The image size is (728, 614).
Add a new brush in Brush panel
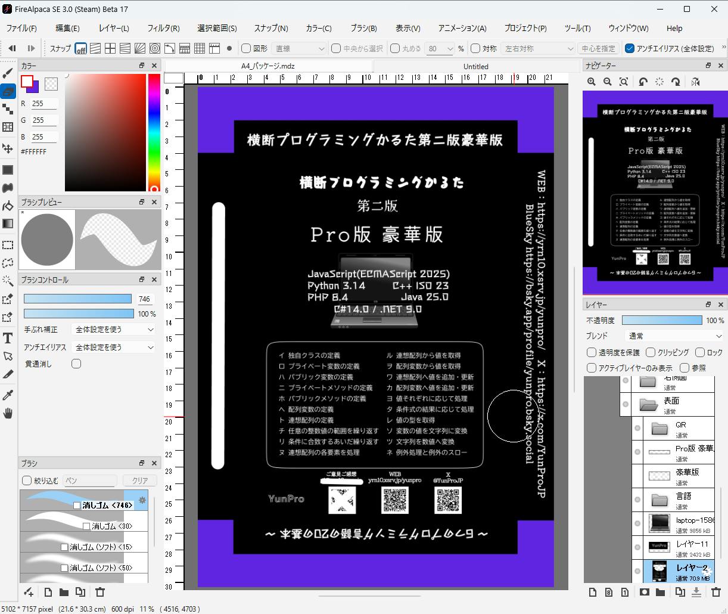click(28, 592)
